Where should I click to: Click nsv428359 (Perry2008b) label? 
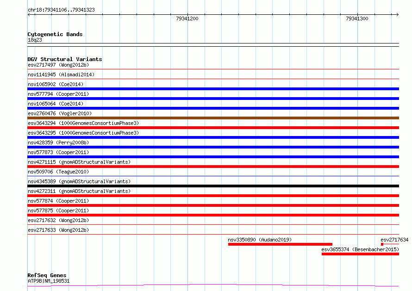tap(58, 142)
